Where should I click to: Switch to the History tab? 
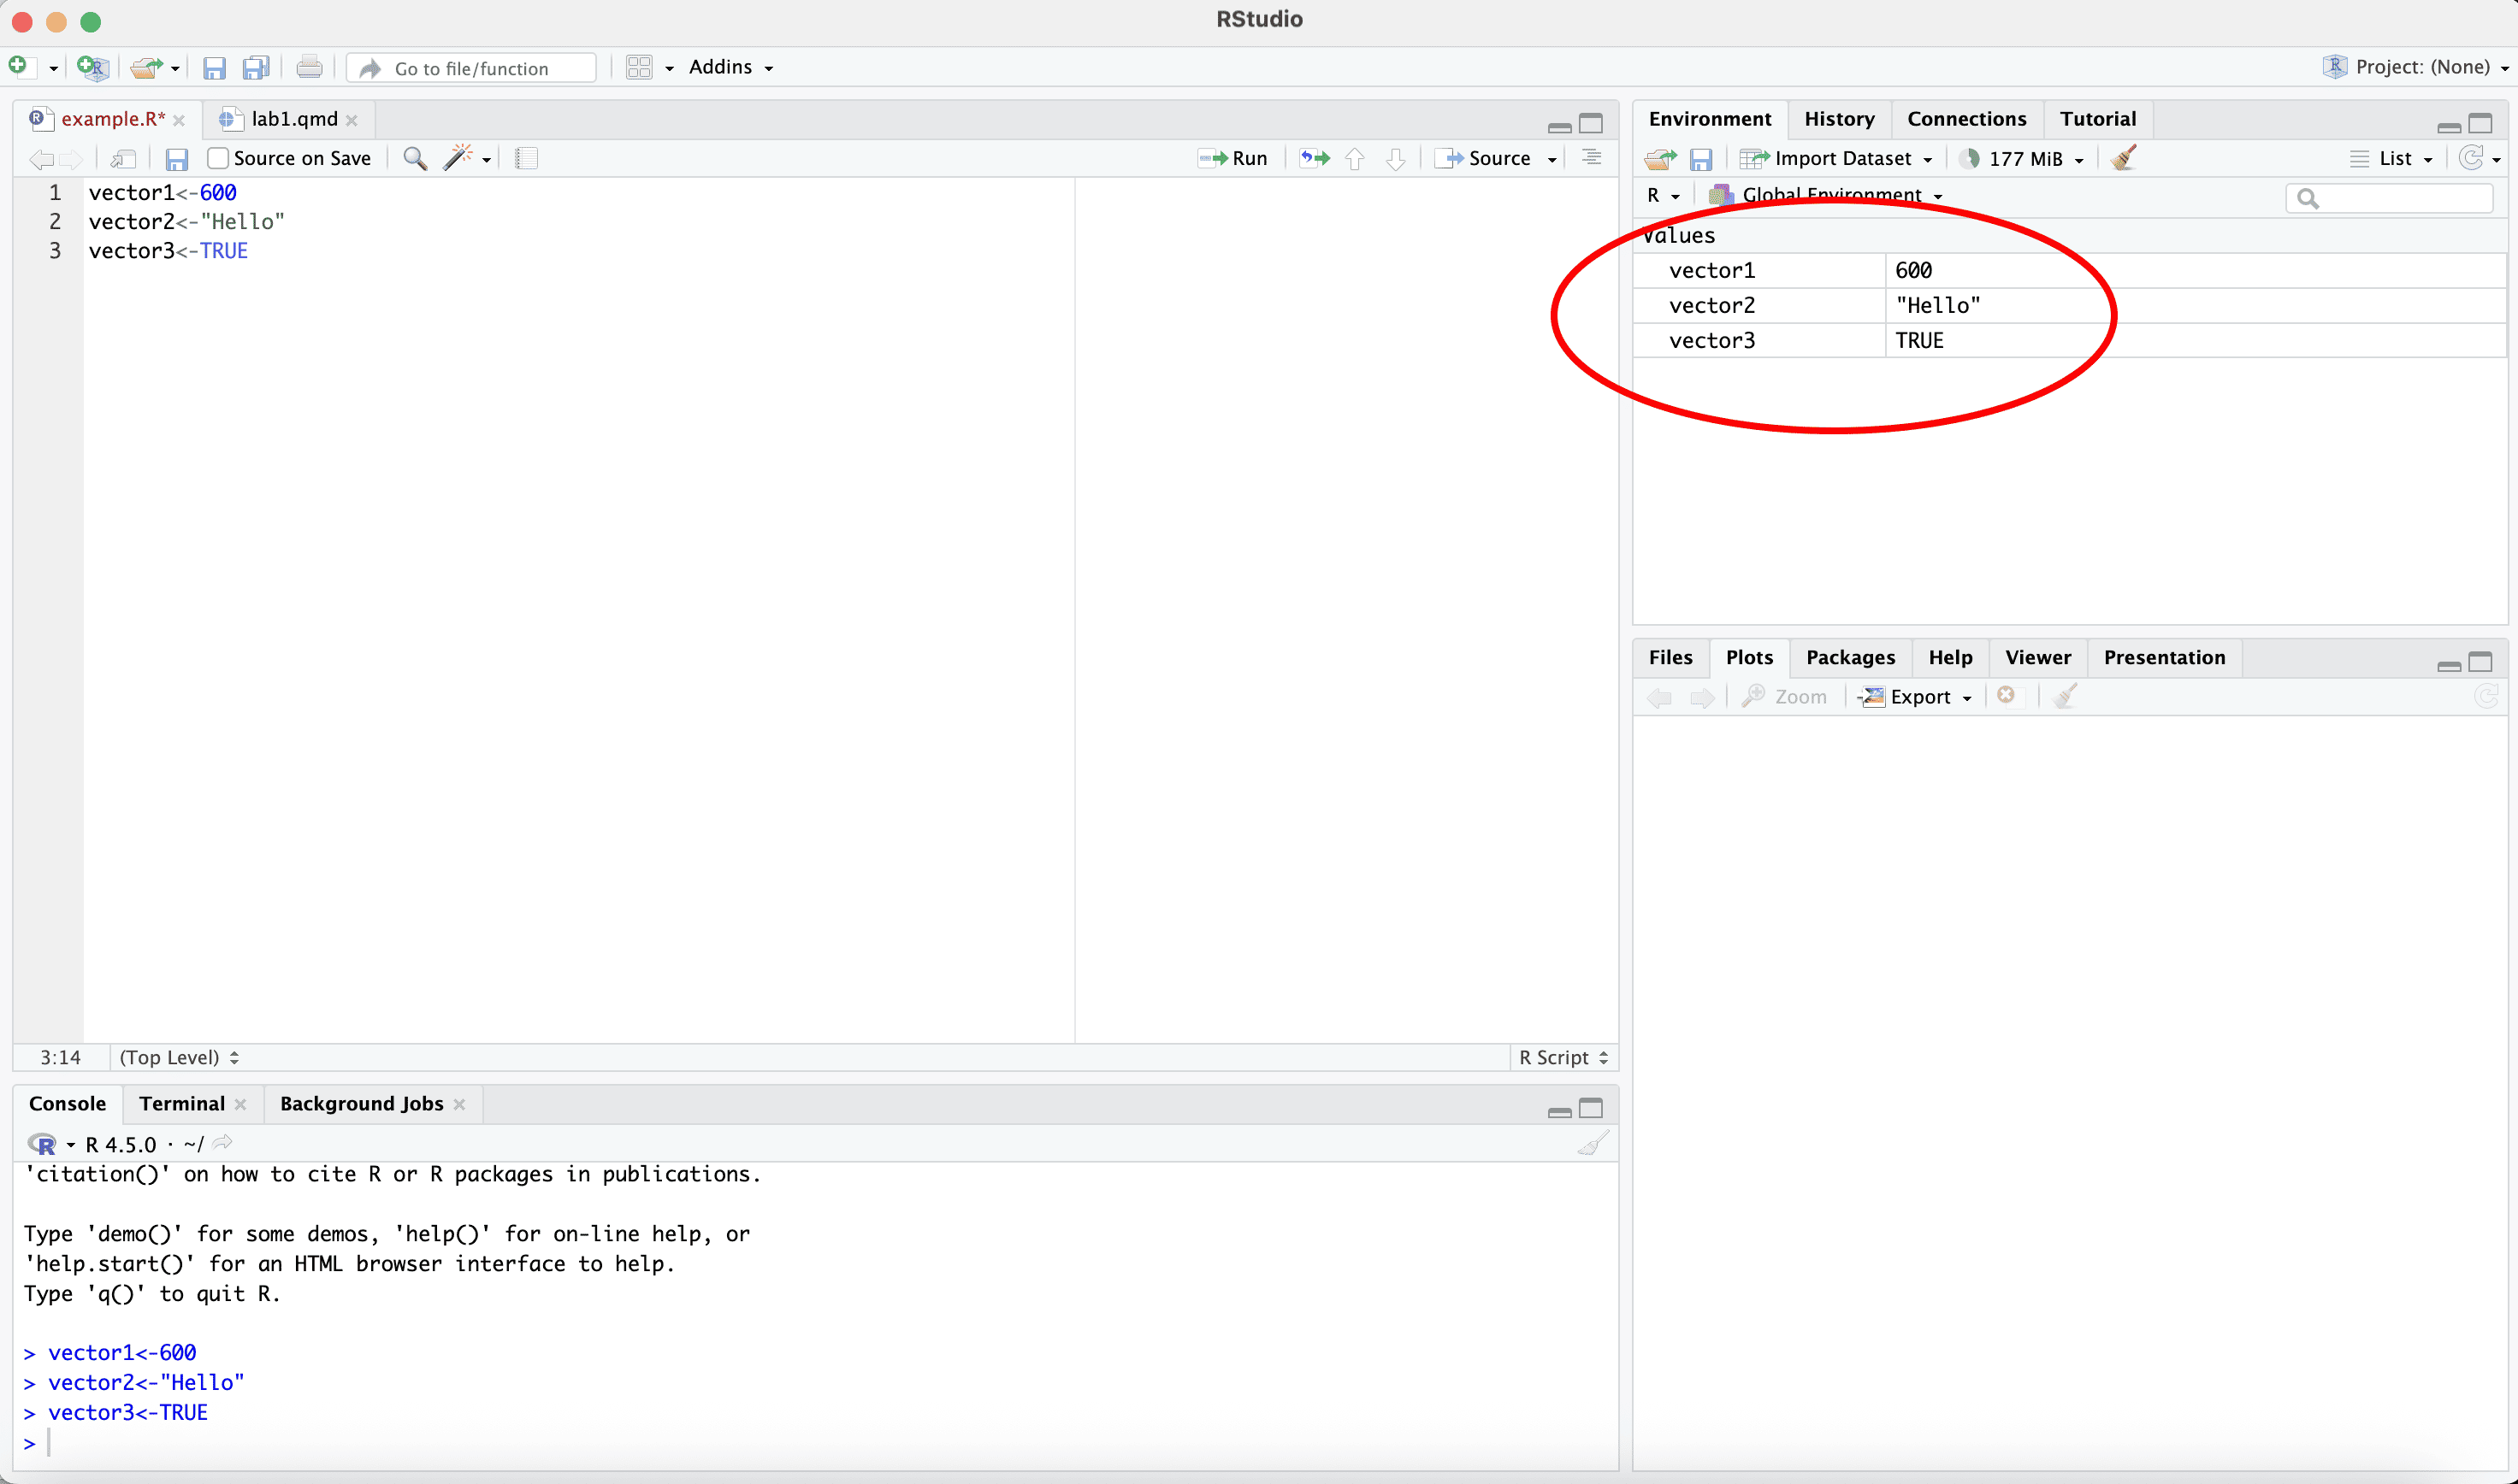(1839, 119)
